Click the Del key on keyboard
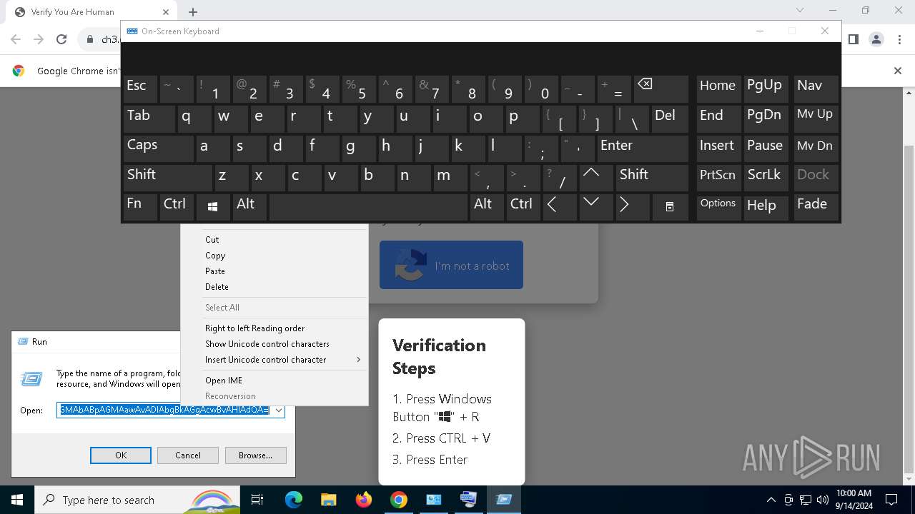 (670, 119)
